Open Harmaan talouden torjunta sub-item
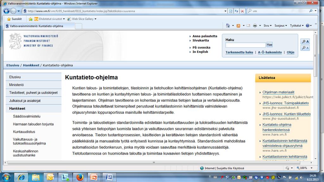Image resolution: width=324 pixels, height=182 pixels. click(x=33, y=124)
